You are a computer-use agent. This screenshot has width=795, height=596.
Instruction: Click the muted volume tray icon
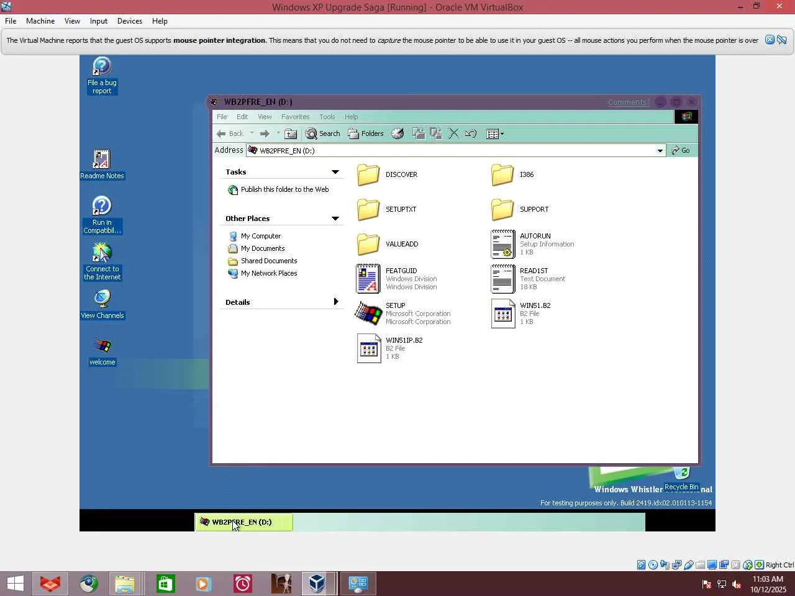click(x=737, y=584)
